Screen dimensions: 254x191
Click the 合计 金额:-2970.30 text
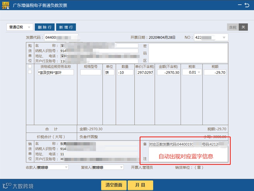(91, 129)
